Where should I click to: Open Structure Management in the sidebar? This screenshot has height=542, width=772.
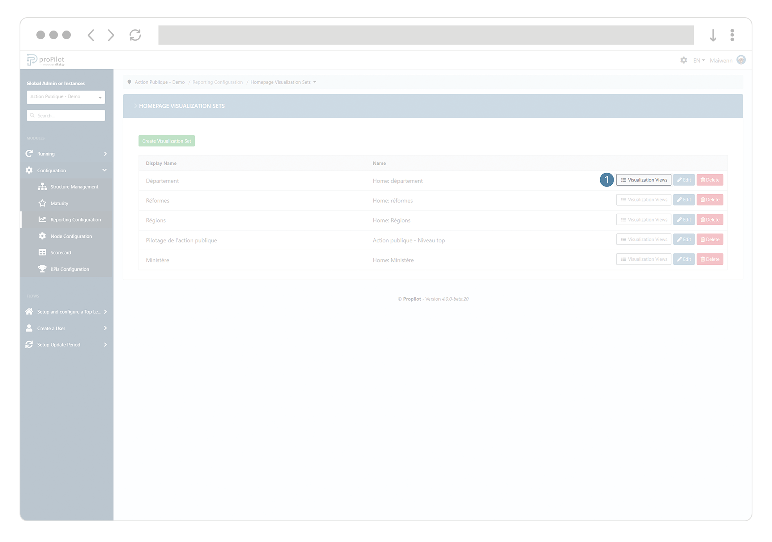point(74,187)
